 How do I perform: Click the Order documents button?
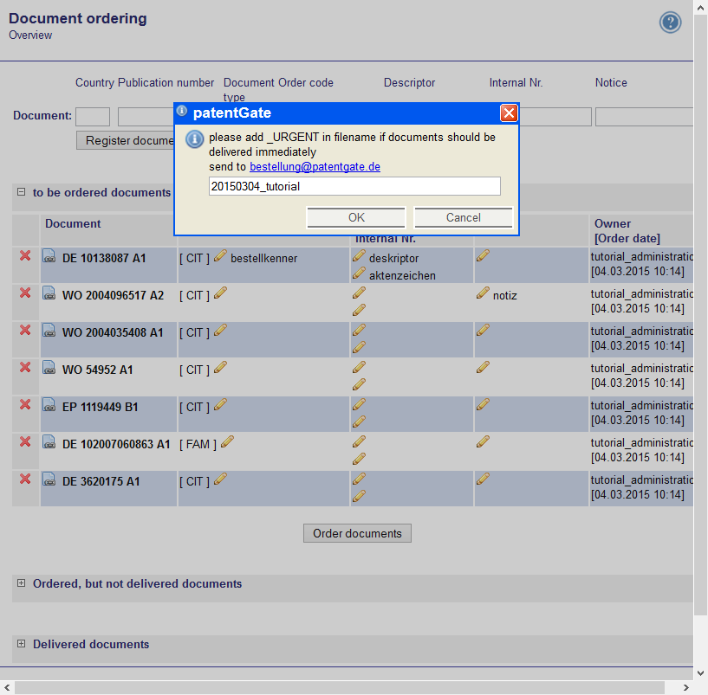coord(357,533)
